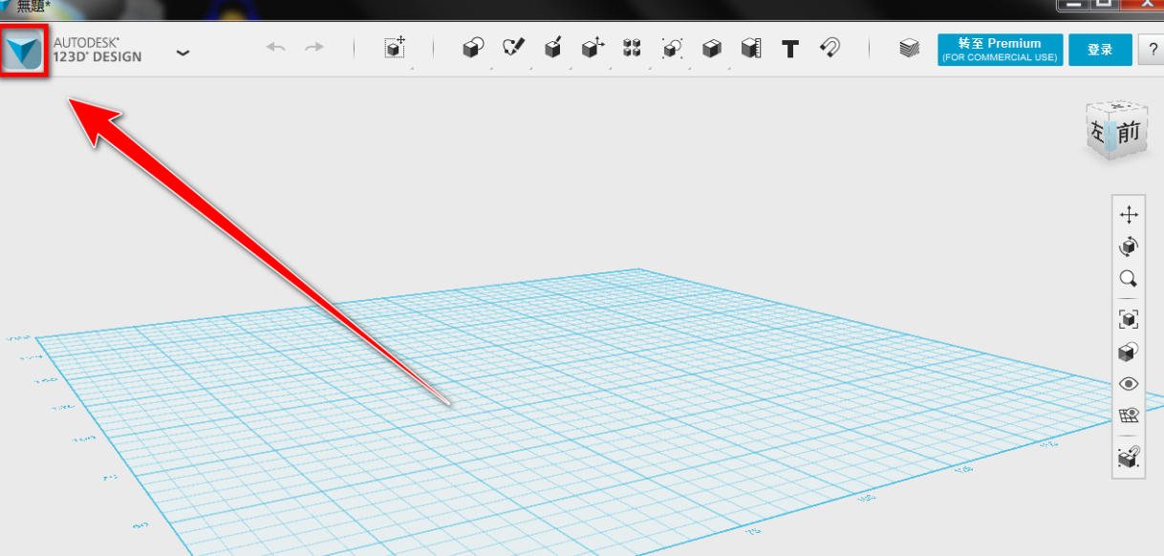This screenshot has width=1164, height=556.
Task: Open the Combine tools
Action: 711,48
